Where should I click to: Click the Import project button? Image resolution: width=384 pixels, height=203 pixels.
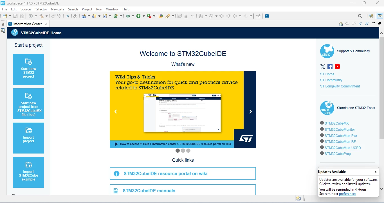pyautogui.click(x=28, y=138)
